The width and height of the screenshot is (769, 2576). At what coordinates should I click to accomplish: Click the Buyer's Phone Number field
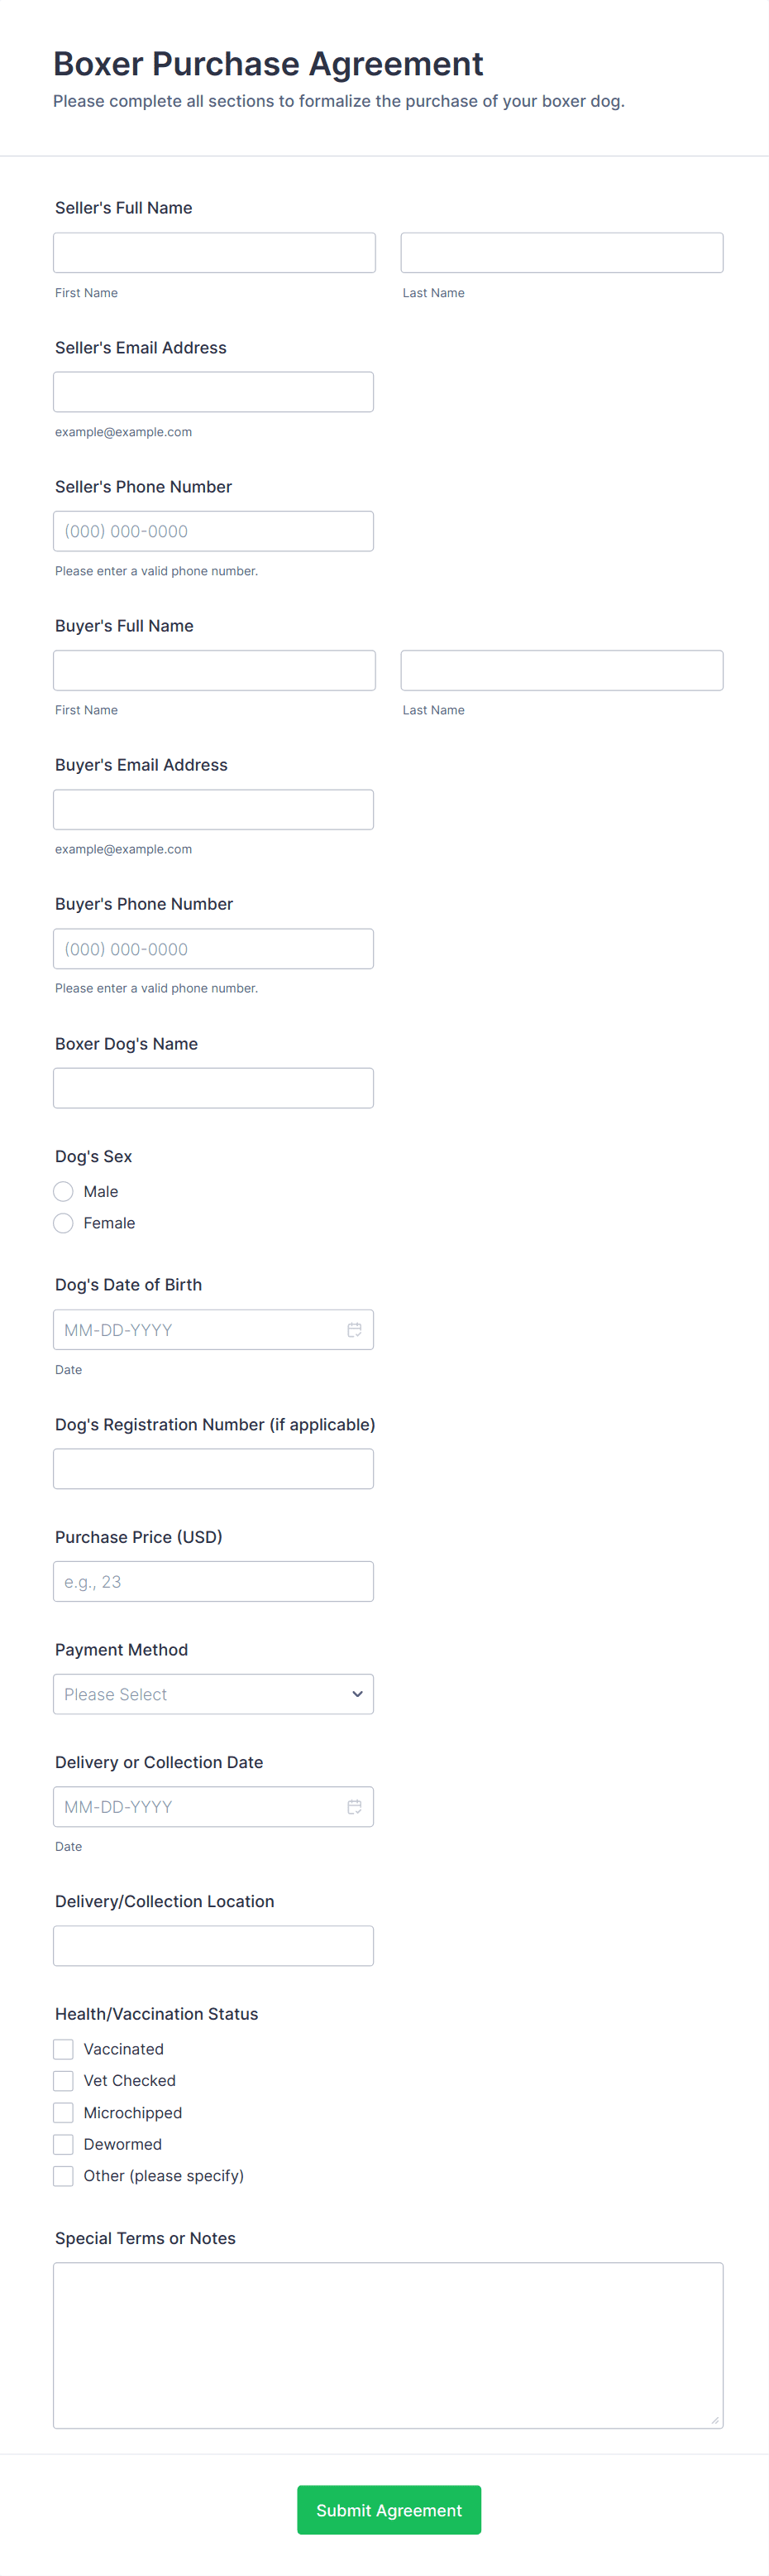(213, 949)
